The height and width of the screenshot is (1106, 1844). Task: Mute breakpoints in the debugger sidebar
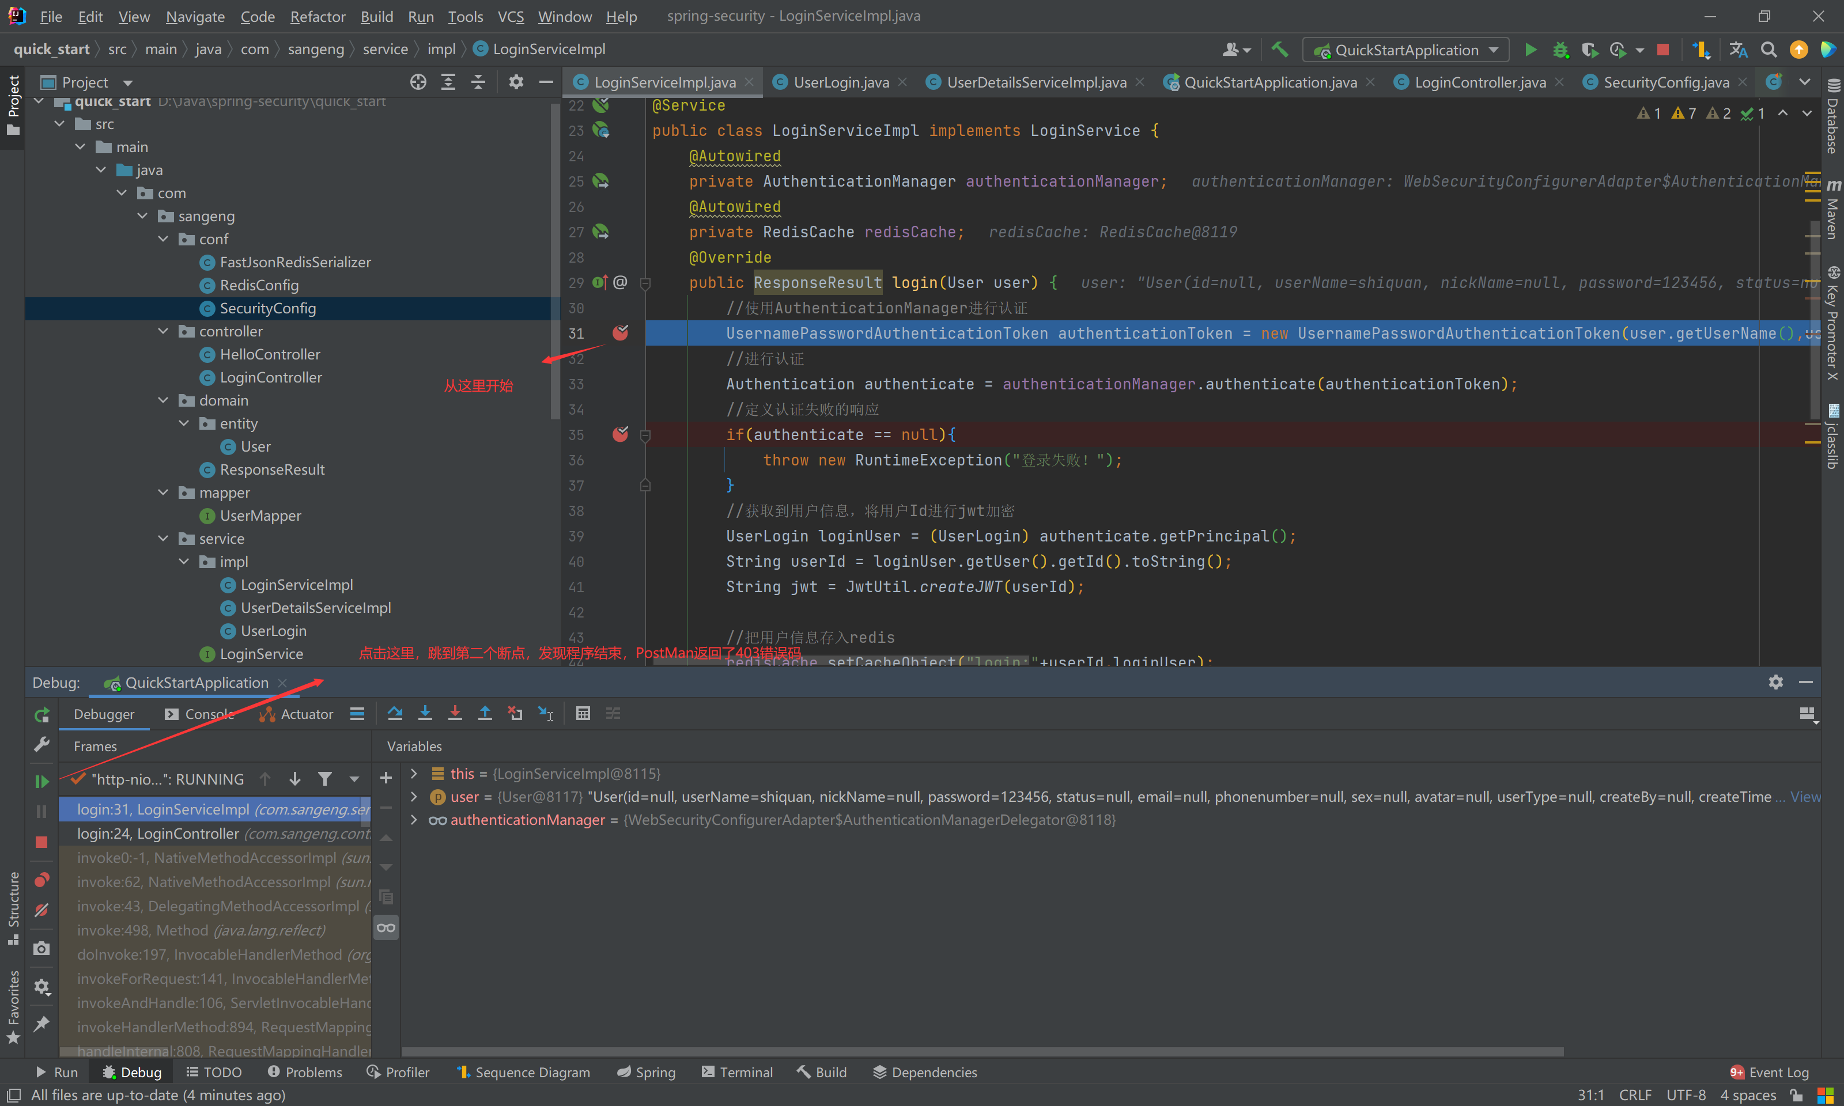41,910
